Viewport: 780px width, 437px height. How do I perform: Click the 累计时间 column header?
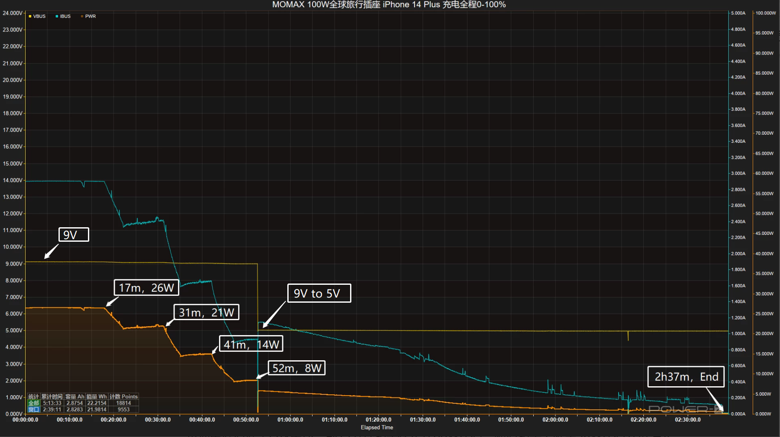[52, 396]
